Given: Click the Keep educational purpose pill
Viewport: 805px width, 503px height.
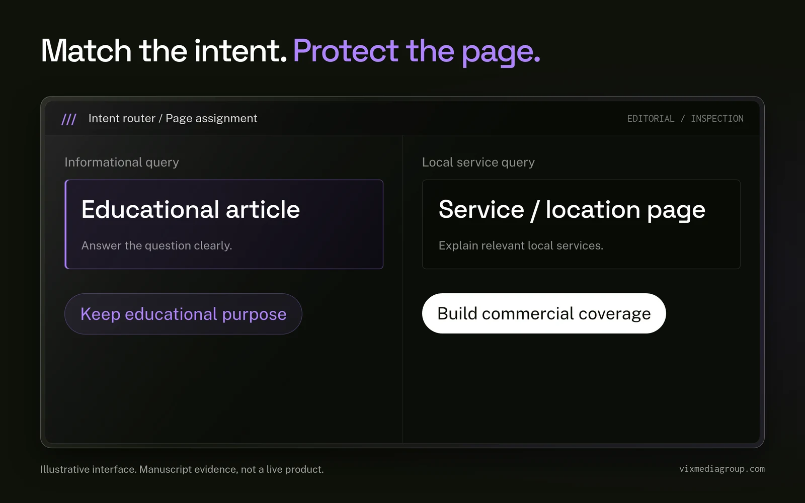Looking at the screenshot, I should click(x=183, y=314).
